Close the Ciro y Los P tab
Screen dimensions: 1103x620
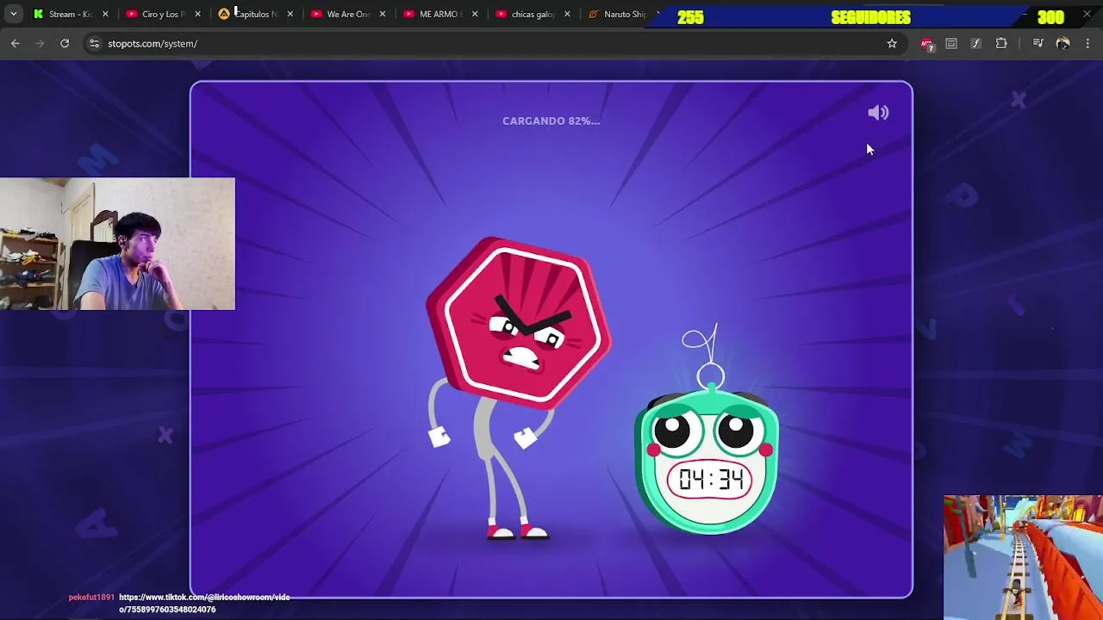pyautogui.click(x=197, y=14)
